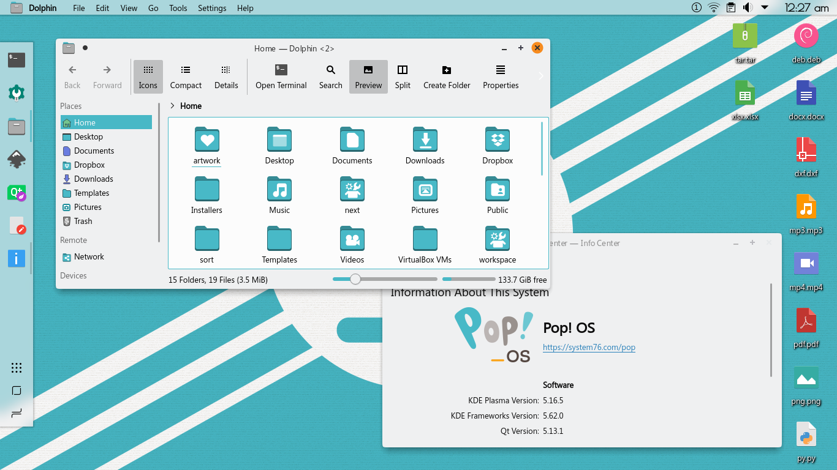The height and width of the screenshot is (470, 837).
Task: Show the application grid in the dock
Action: pos(17,368)
